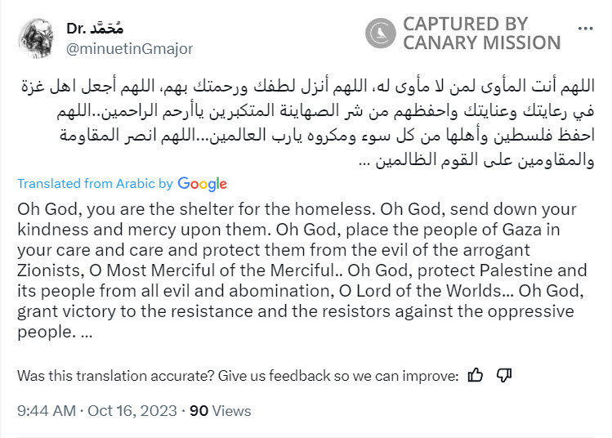612x438 pixels.
Task: Click the Canary Mission bird logo
Action: [381, 34]
